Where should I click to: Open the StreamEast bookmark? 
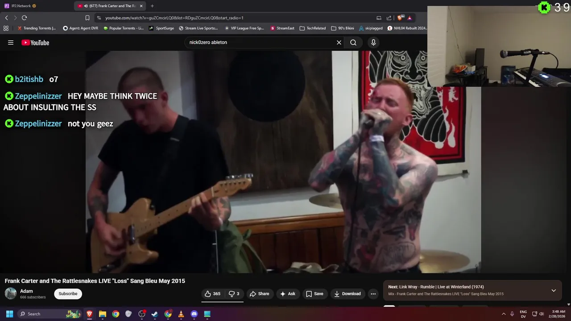click(282, 28)
